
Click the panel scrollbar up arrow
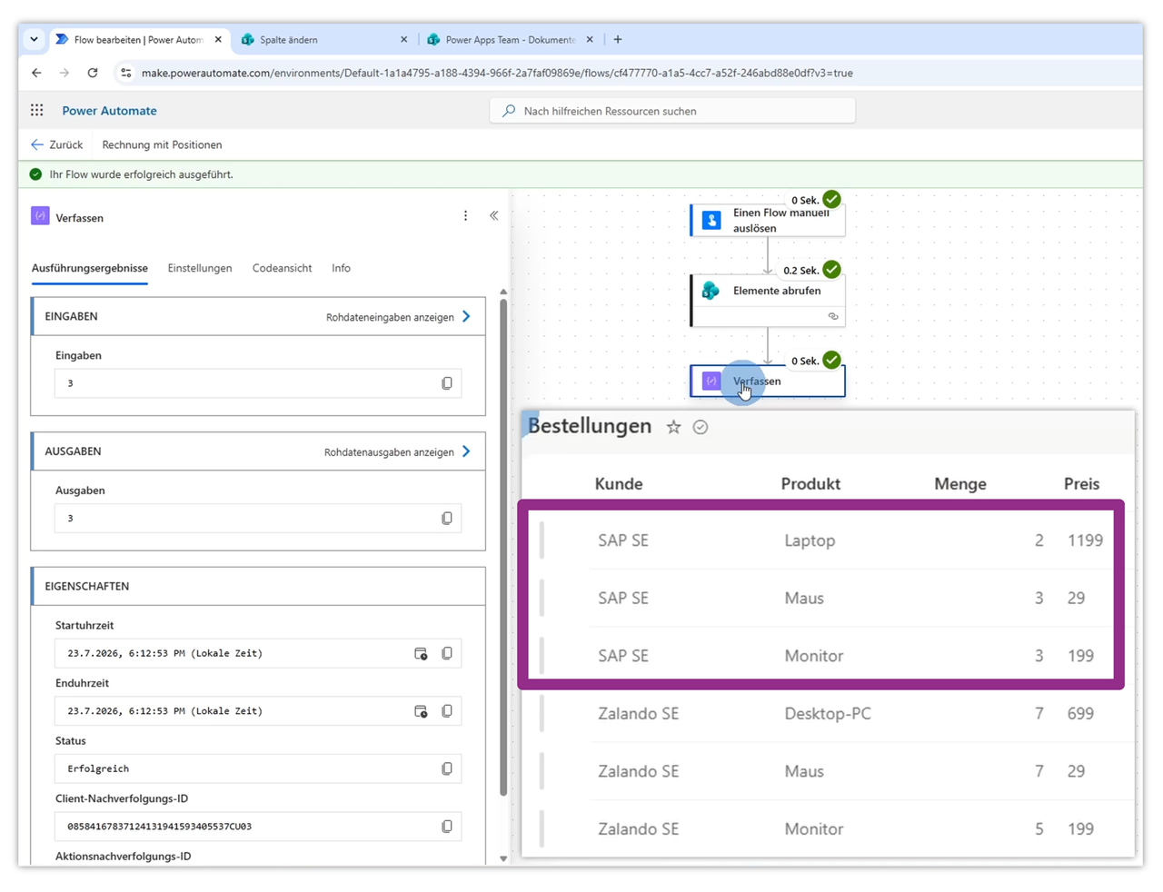pyautogui.click(x=503, y=292)
